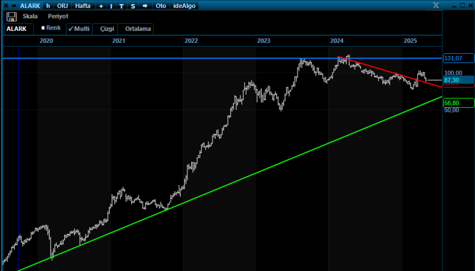
Task: Click the blue 131,07 price label
Action: (x=458, y=58)
